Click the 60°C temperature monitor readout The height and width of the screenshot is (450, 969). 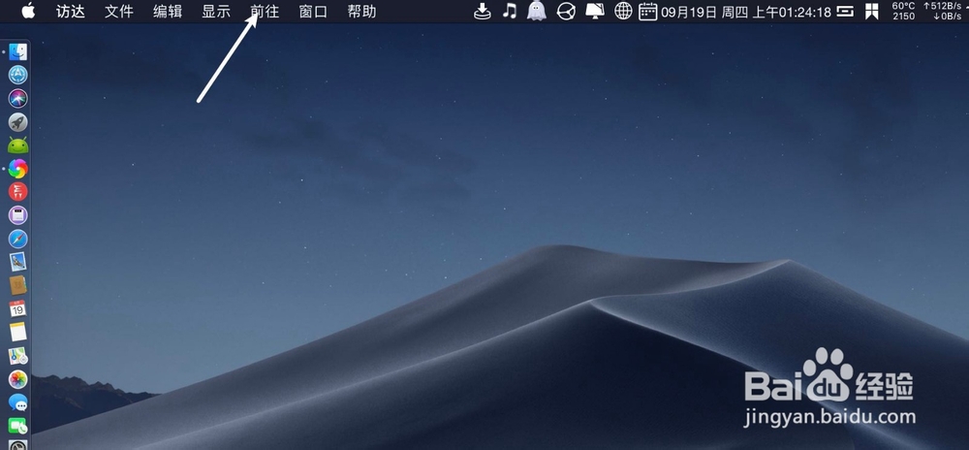[x=903, y=11]
